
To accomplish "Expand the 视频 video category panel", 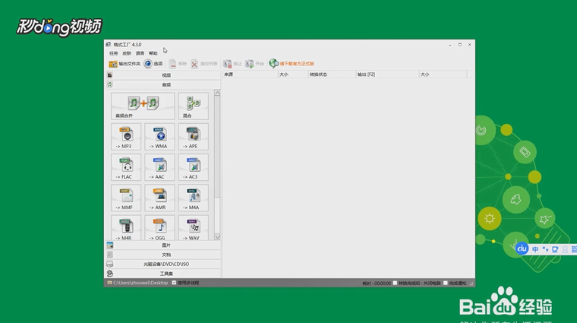I will coord(163,75).
